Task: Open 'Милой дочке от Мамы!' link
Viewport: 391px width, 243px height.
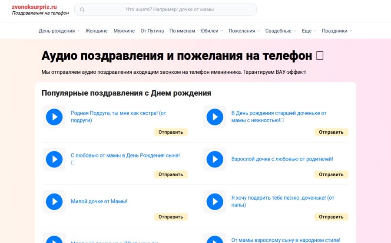Action: pyautogui.click(x=99, y=201)
